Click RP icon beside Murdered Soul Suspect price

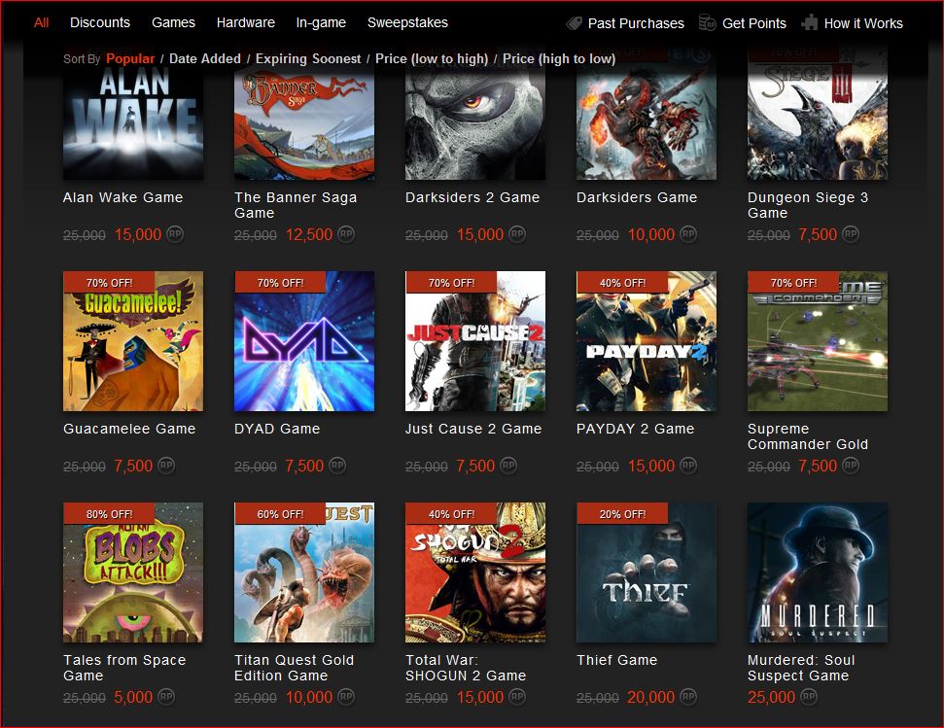tap(809, 696)
